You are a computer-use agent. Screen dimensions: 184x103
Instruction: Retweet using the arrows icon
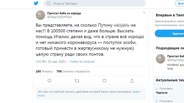coord(77,81)
